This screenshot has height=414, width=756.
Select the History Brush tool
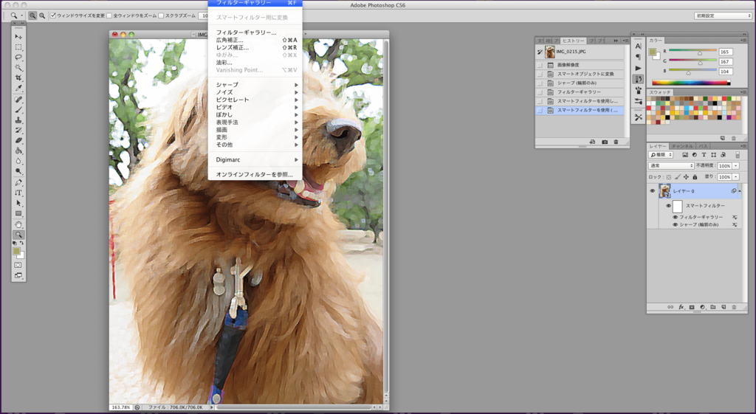point(18,130)
